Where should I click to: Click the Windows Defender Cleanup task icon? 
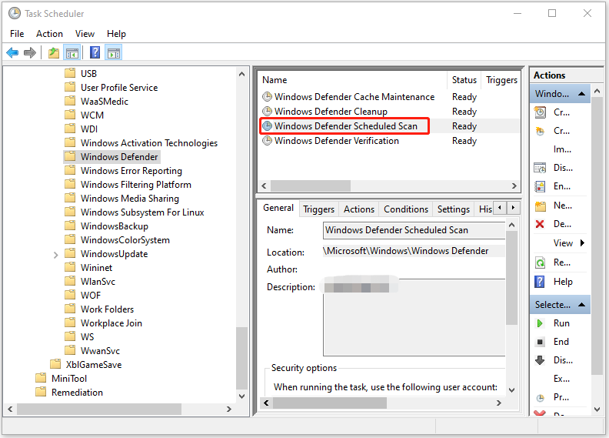point(268,112)
